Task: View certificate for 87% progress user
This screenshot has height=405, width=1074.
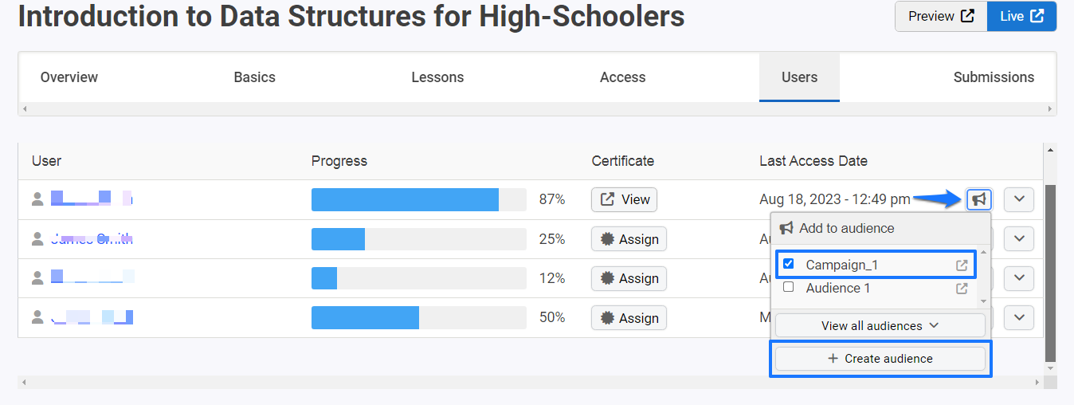Action: click(624, 199)
